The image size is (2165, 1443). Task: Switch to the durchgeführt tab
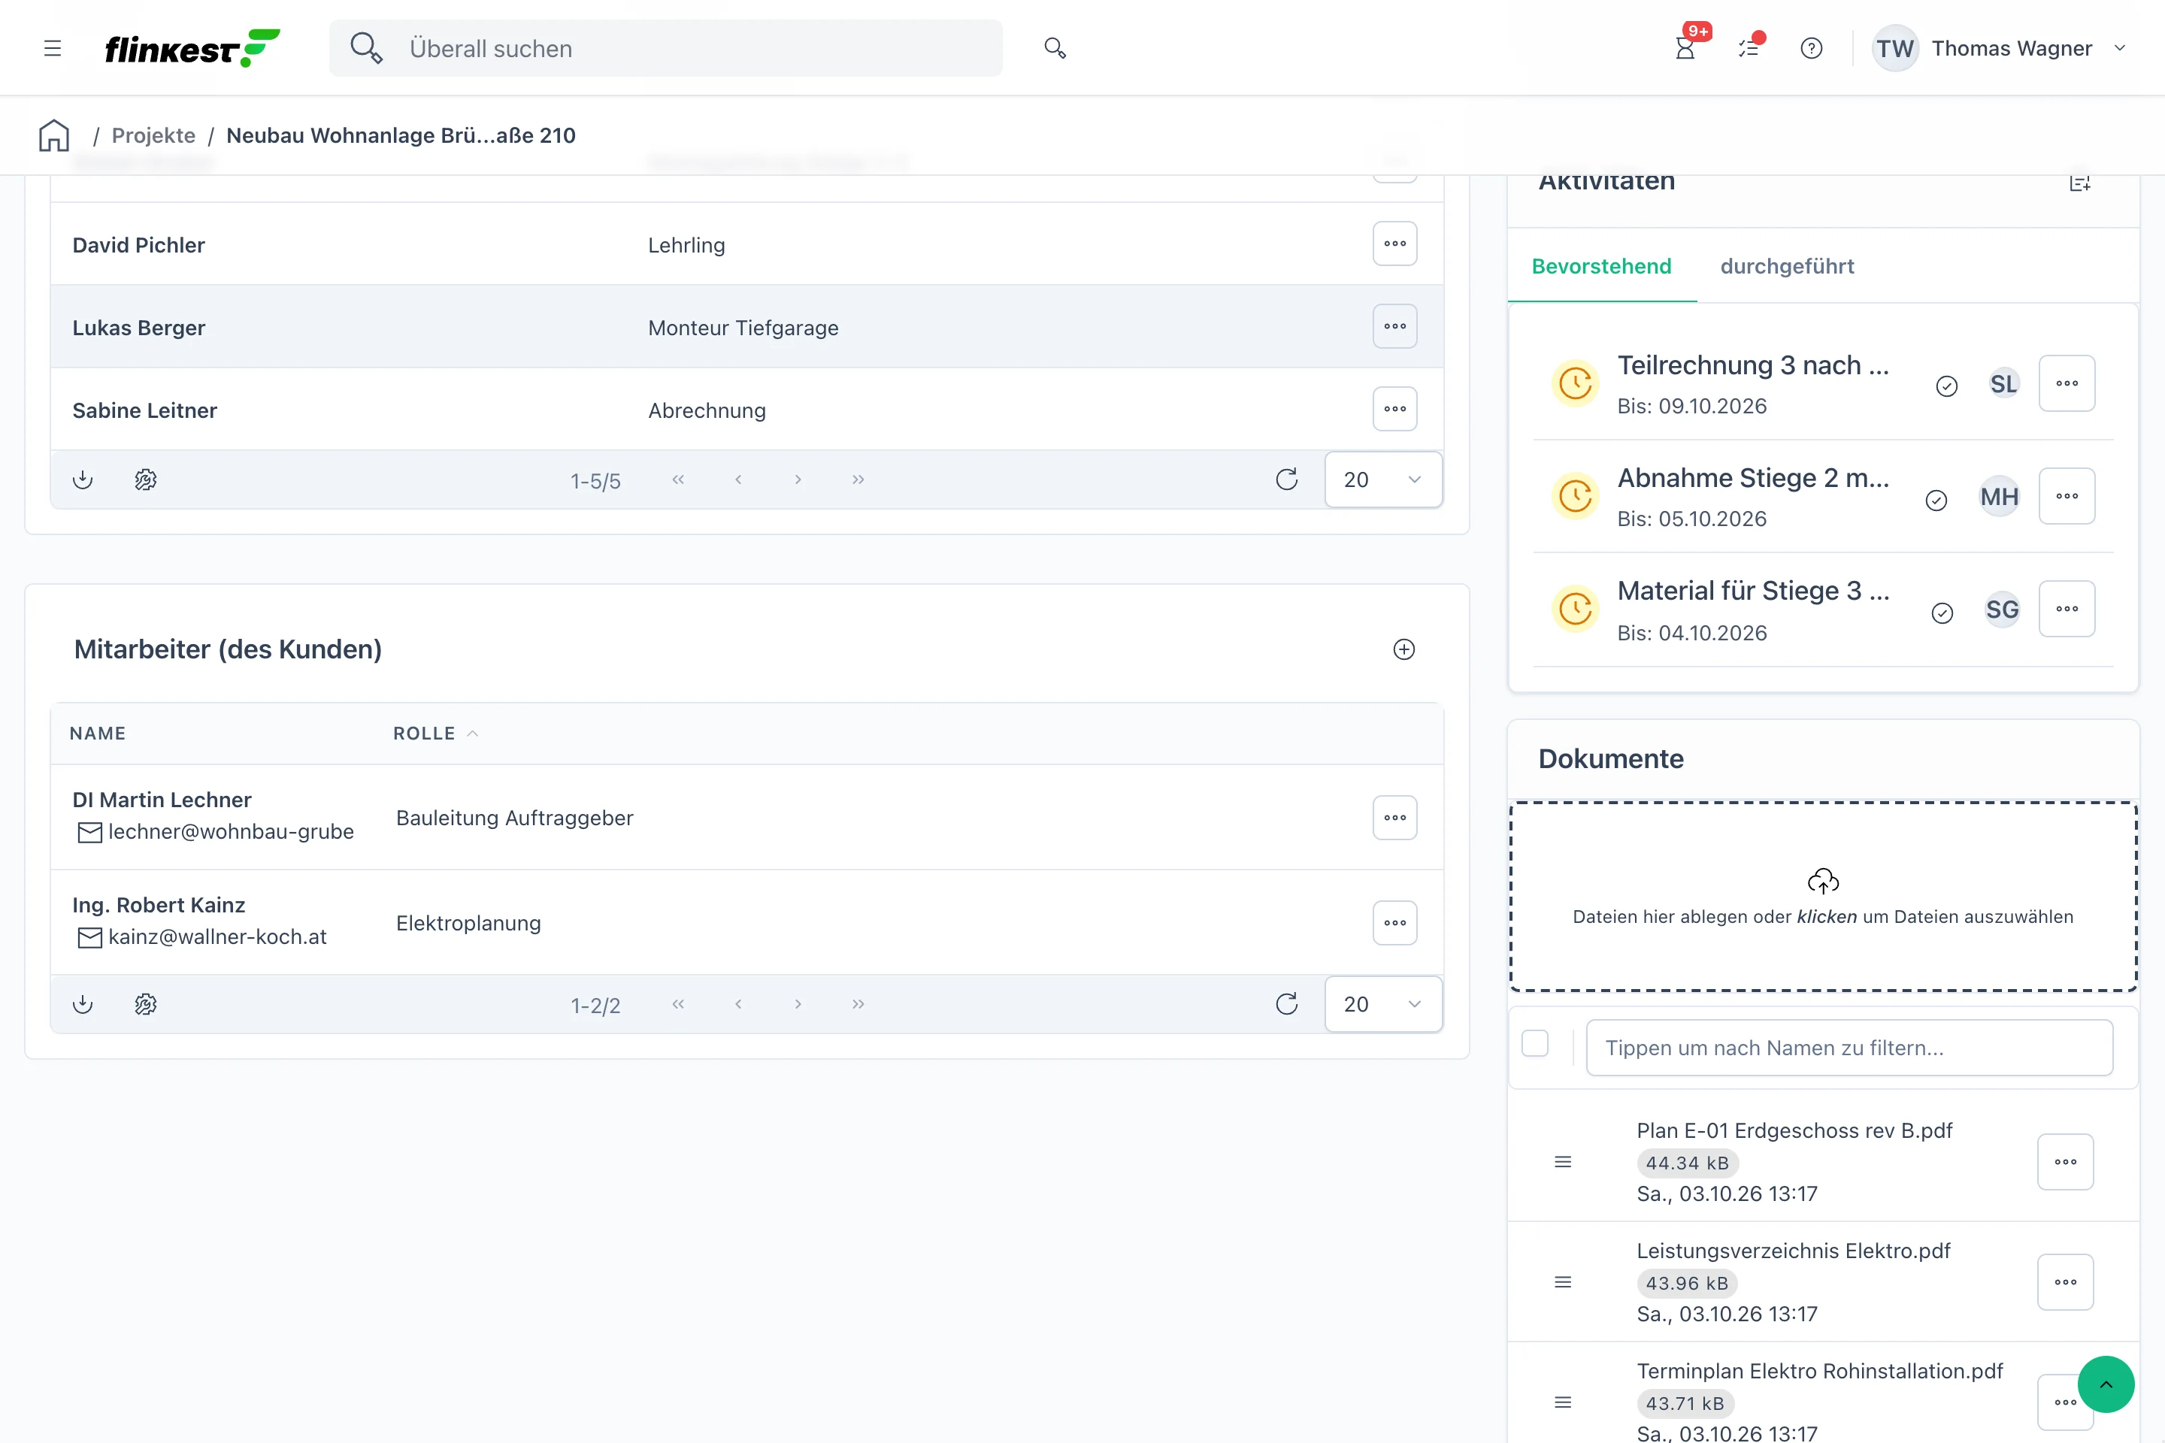point(1787,266)
